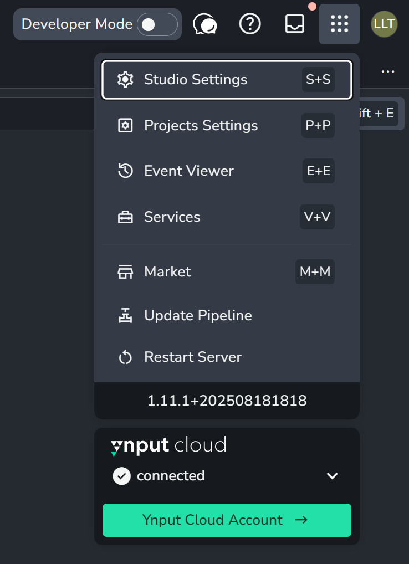
Task: Toggle the Developer Mode switch
Action: click(157, 24)
